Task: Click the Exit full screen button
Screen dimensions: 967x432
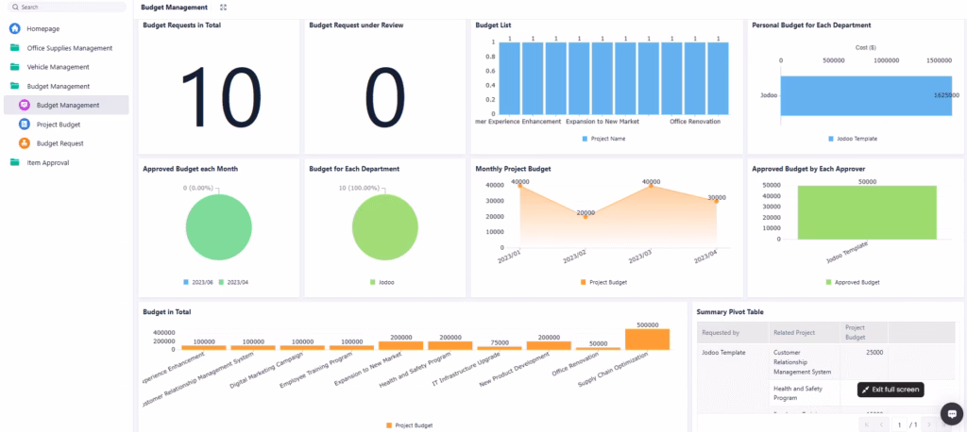Action: 890,390
